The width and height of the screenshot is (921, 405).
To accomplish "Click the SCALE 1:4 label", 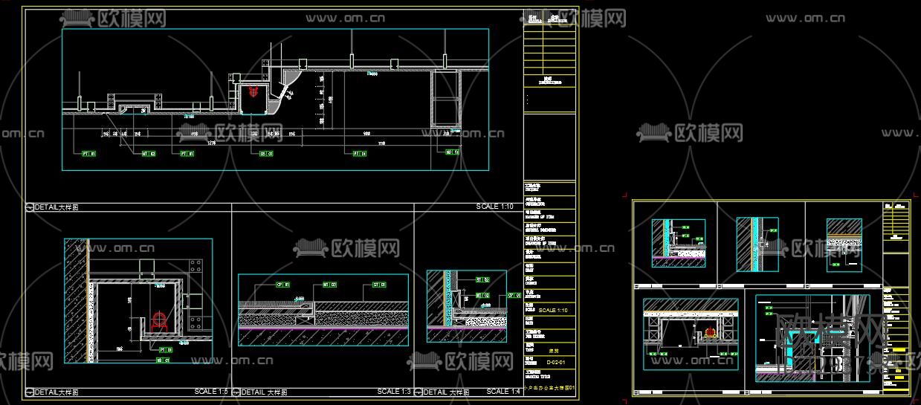I will coord(503,392).
